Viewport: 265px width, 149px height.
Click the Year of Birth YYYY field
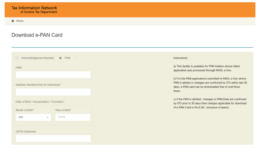click(x=73, y=117)
